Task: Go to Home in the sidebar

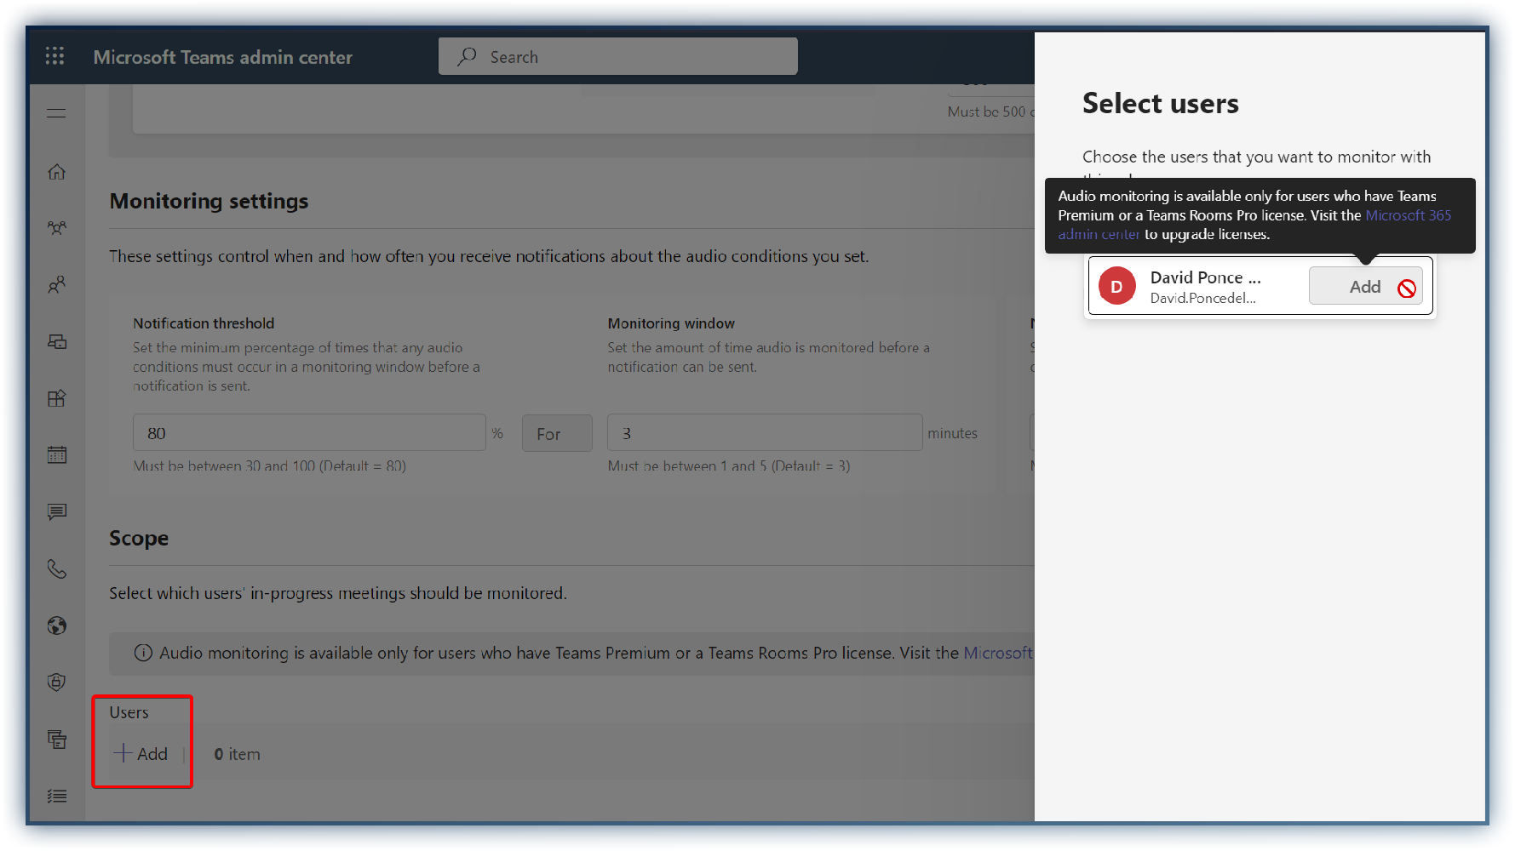Action: coord(57,172)
